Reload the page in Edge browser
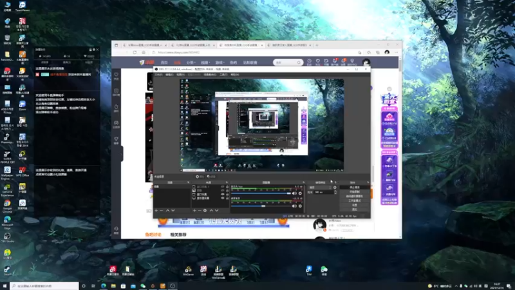The height and width of the screenshot is (290, 515). pyautogui.click(x=135, y=52)
